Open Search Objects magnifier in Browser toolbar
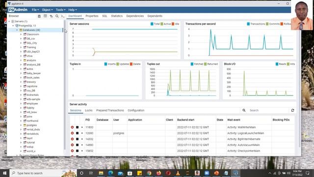Image resolution: width=314 pixels, height=177 pixels. pyautogui.click(x=57, y=16)
